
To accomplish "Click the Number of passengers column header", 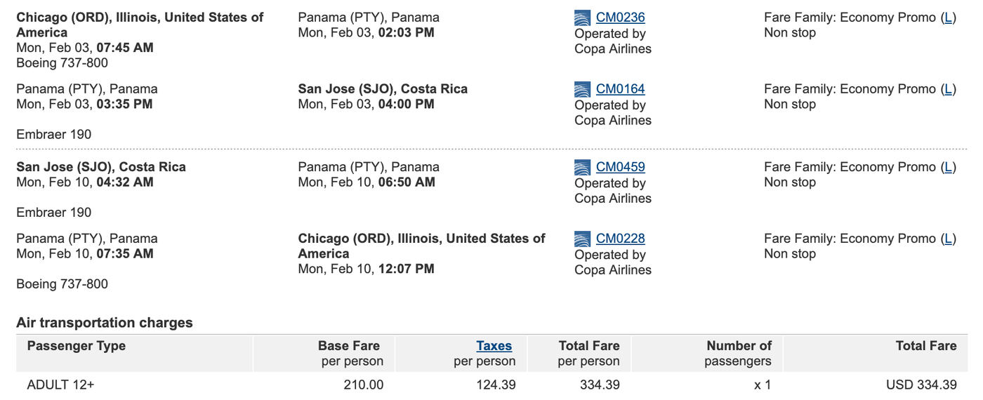I will coord(739,353).
